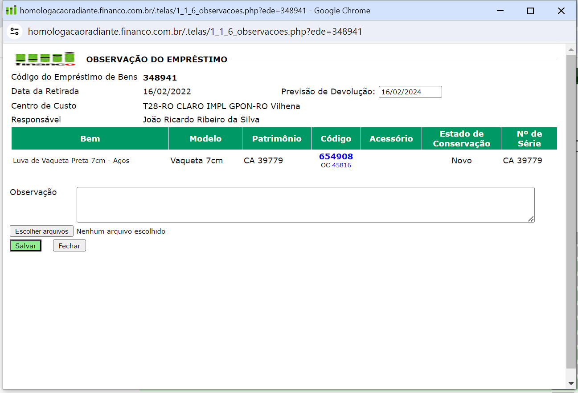Click the site information icon in address bar
The image size is (578, 393).
pyautogui.click(x=14, y=31)
